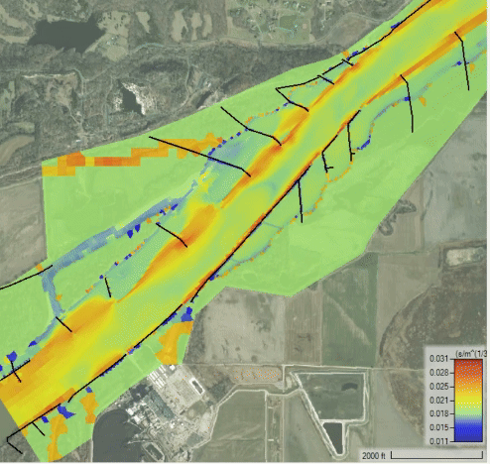Click the 0.015 legend value label
The width and height of the screenshot is (490, 464).
(x=438, y=427)
